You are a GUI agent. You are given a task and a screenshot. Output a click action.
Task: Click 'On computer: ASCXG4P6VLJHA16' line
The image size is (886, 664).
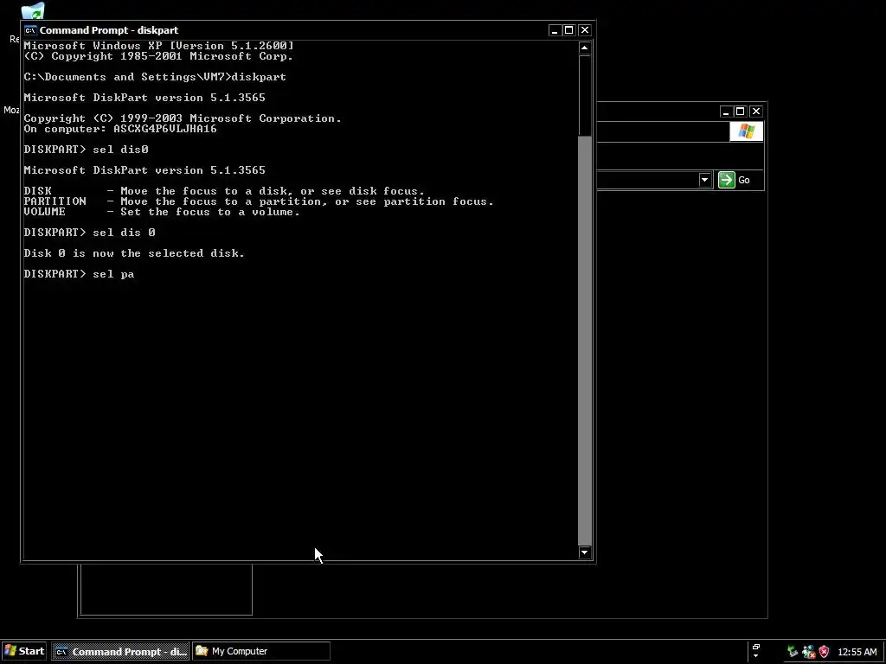point(120,129)
